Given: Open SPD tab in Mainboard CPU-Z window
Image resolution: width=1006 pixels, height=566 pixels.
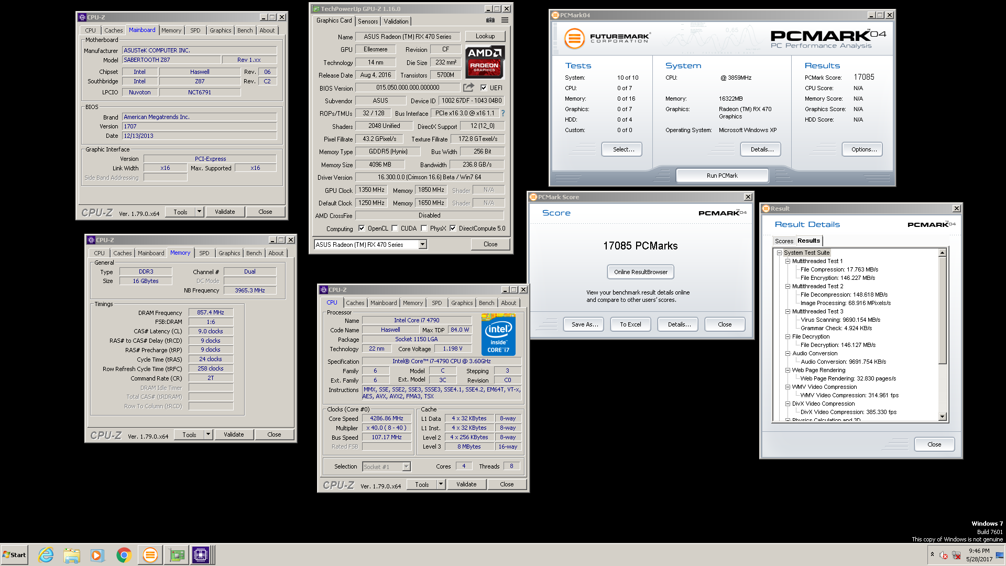Looking at the screenshot, I should click(195, 30).
